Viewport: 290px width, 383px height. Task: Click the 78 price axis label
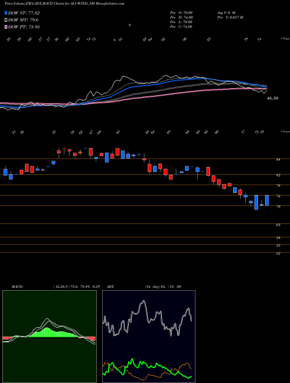pos(278,186)
